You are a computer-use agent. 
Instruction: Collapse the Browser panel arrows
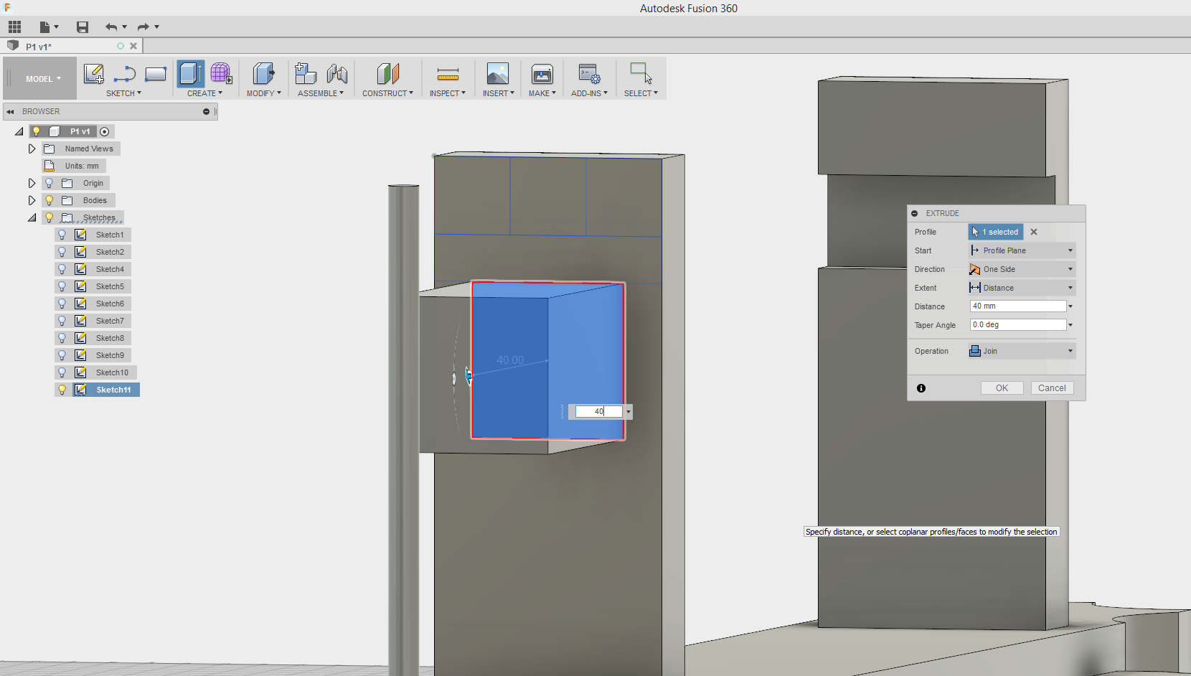[x=10, y=111]
